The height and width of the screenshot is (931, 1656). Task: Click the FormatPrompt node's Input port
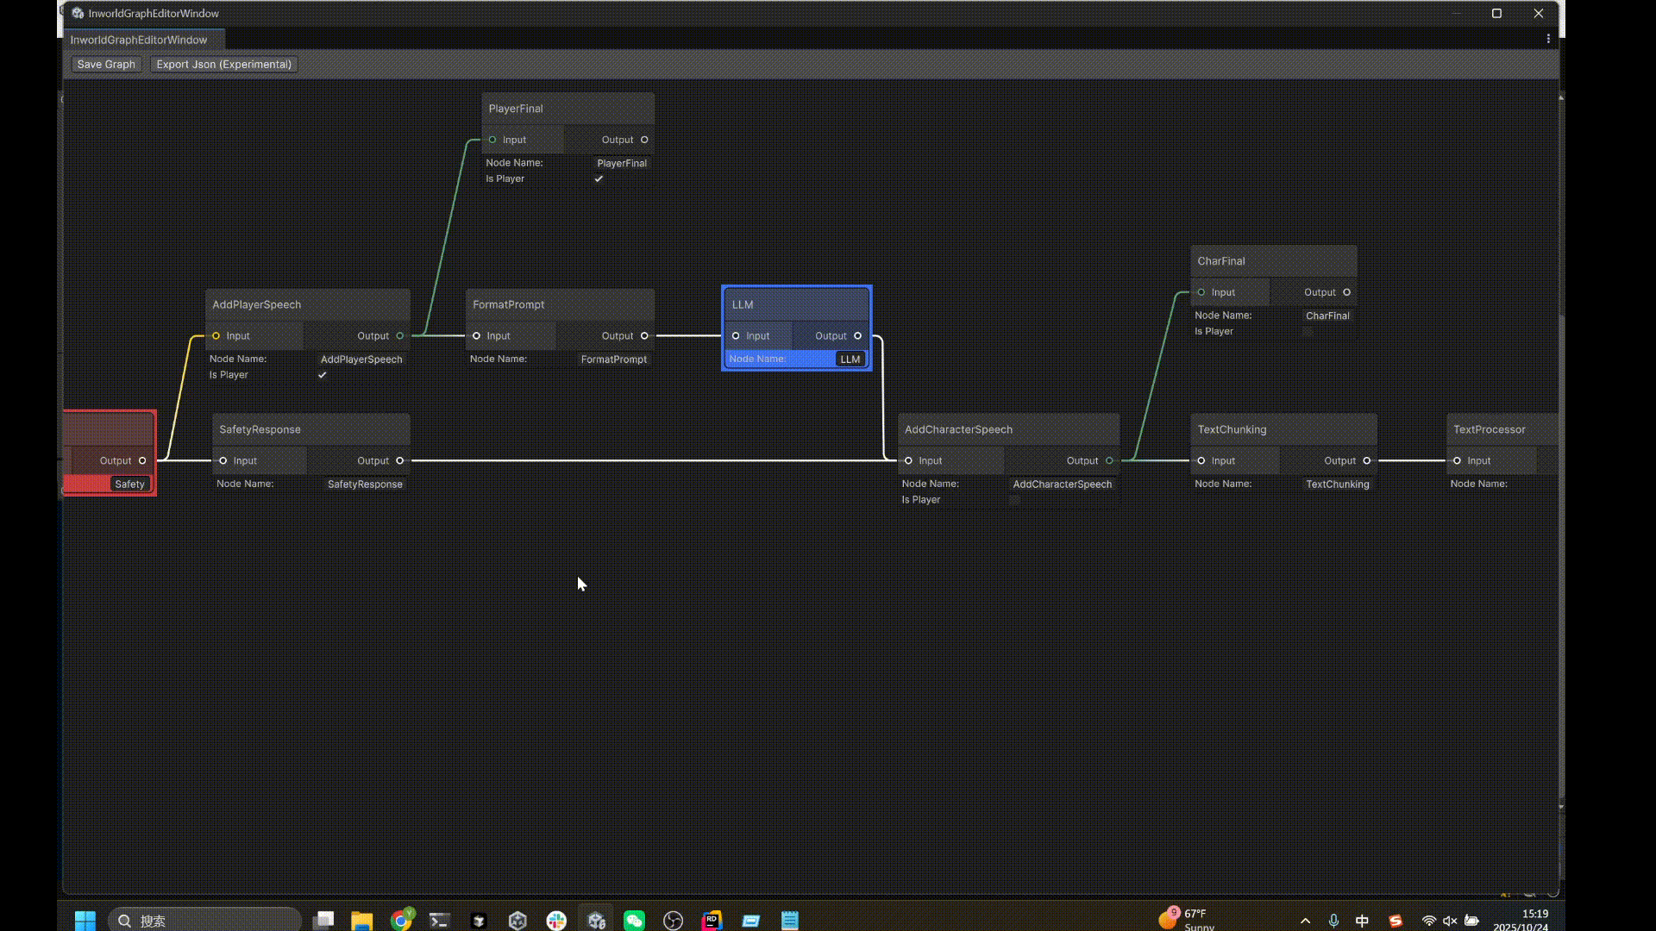click(476, 336)
